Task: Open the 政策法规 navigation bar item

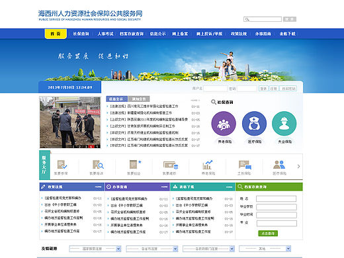Action: tap(239, 34)
